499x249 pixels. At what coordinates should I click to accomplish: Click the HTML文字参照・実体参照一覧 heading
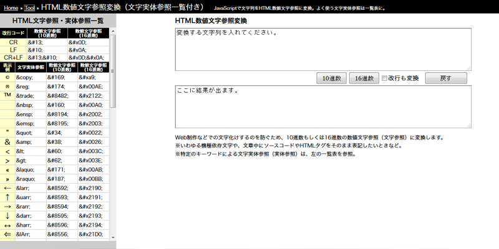click(58, 21)
